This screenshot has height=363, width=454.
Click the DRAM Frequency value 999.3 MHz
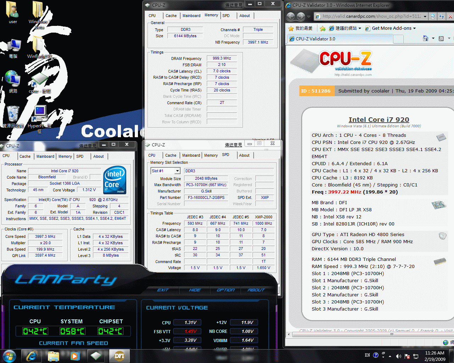[222, 58]
